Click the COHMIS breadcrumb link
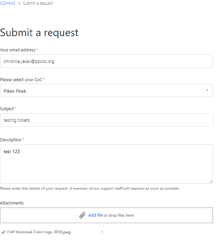Viewport: 216px width, 240px height. pyautogui.click(x=8, y=3)
